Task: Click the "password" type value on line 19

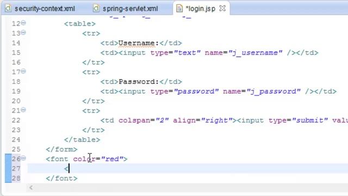Action: [x=196, y=91]
